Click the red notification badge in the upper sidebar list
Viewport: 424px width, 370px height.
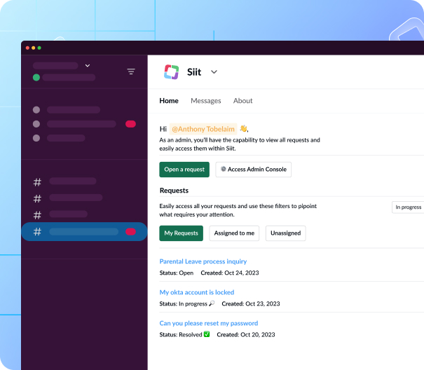pyautogui.click(x=130, y=124)
